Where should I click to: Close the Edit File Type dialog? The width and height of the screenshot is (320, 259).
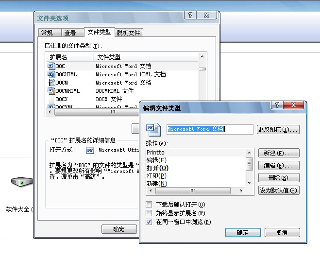coord(293,105)
